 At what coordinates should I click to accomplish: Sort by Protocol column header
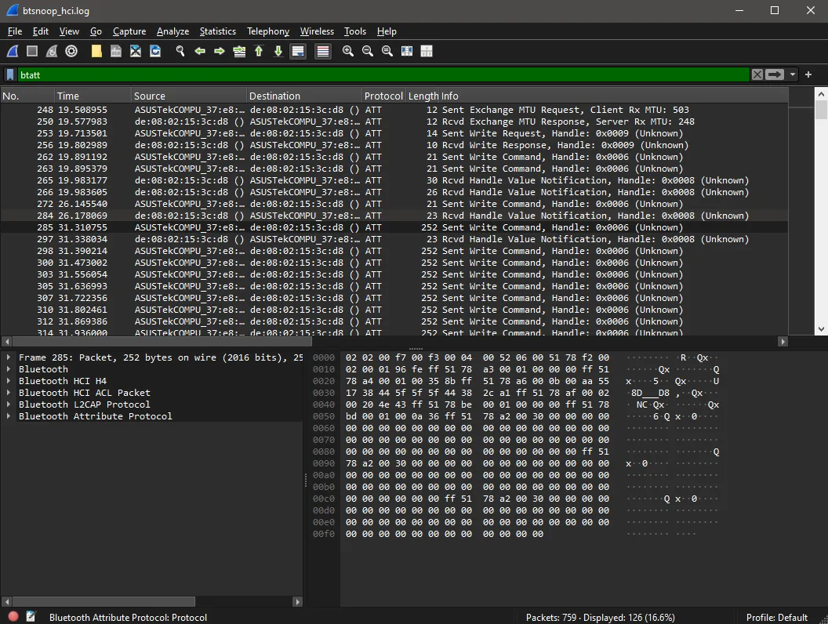(383, 96)
